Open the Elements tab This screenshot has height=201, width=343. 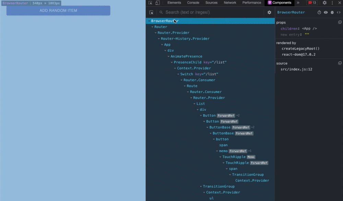174,3
